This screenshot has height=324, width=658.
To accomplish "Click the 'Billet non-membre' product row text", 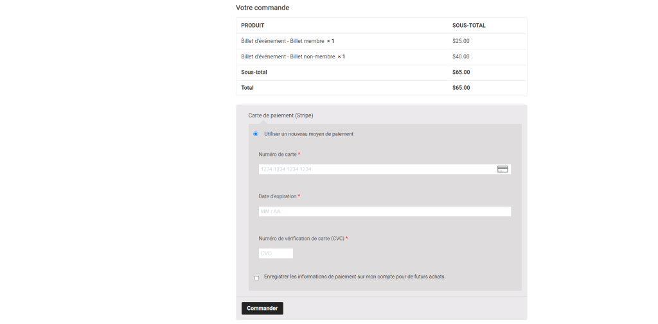I will pos(288,56).
